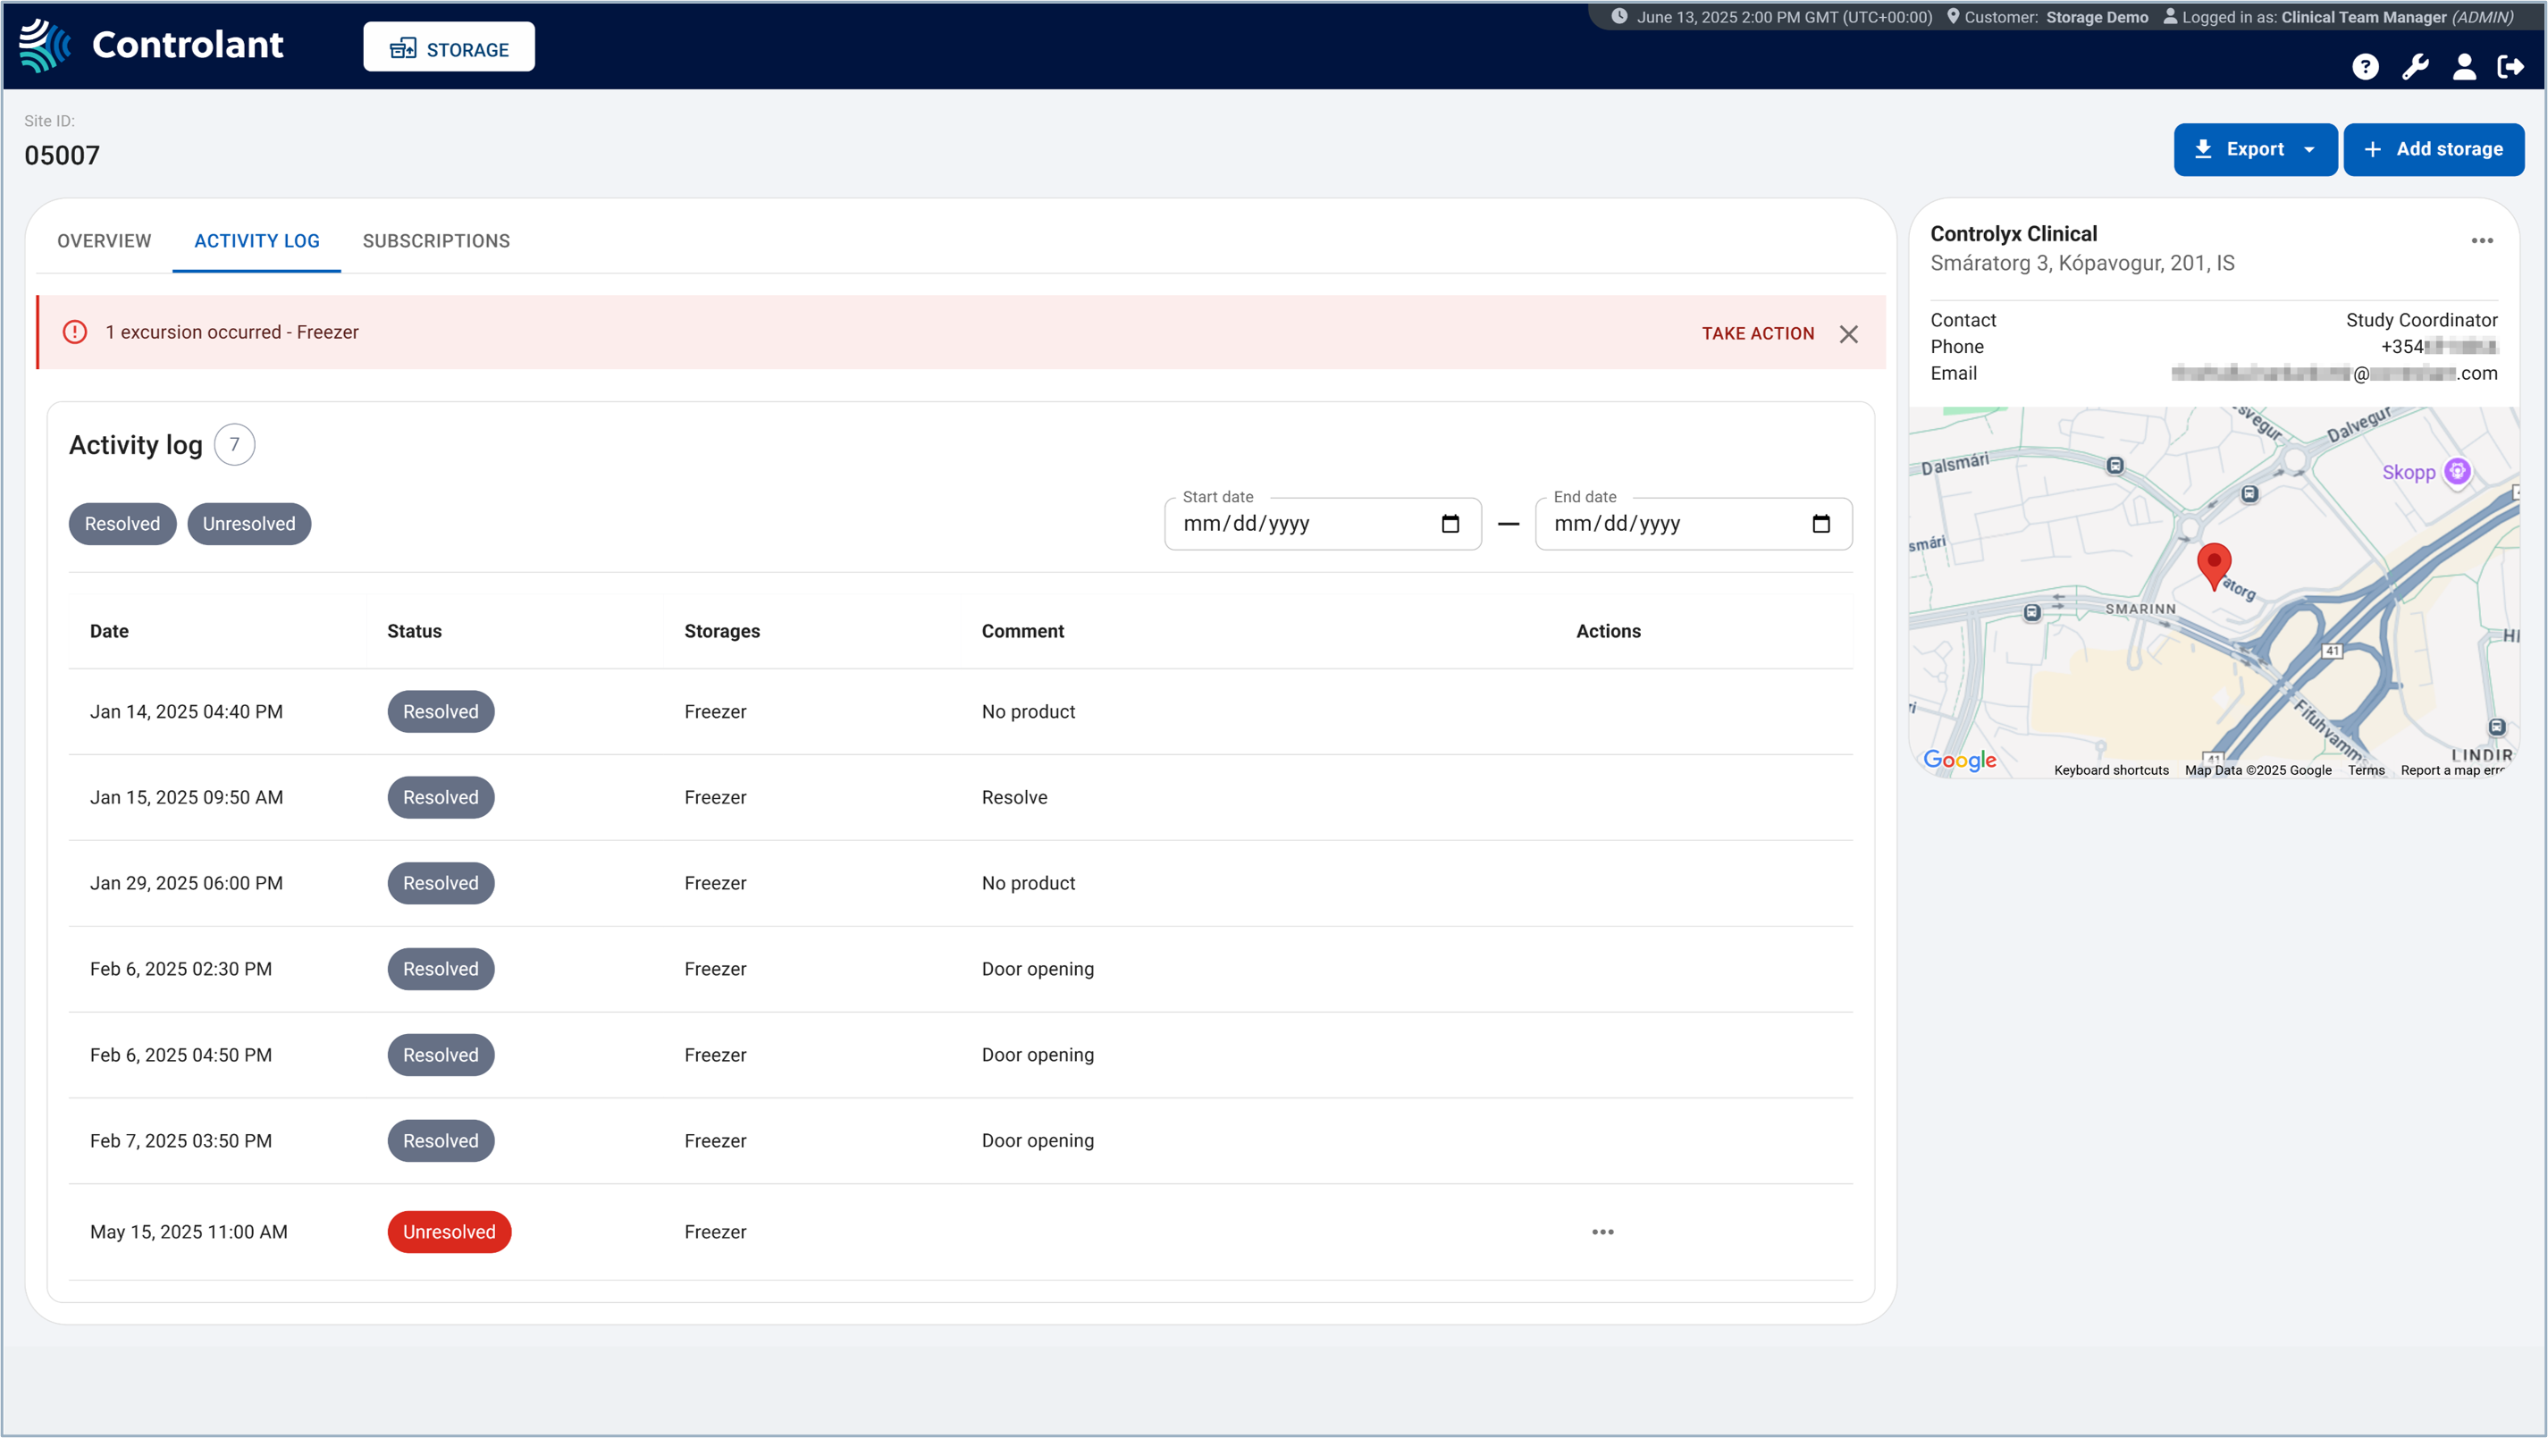The height and width of the screenshot is (1438, 2548).
Task: Click the Unresolved status badge
Action: (x=449, y=1232)
